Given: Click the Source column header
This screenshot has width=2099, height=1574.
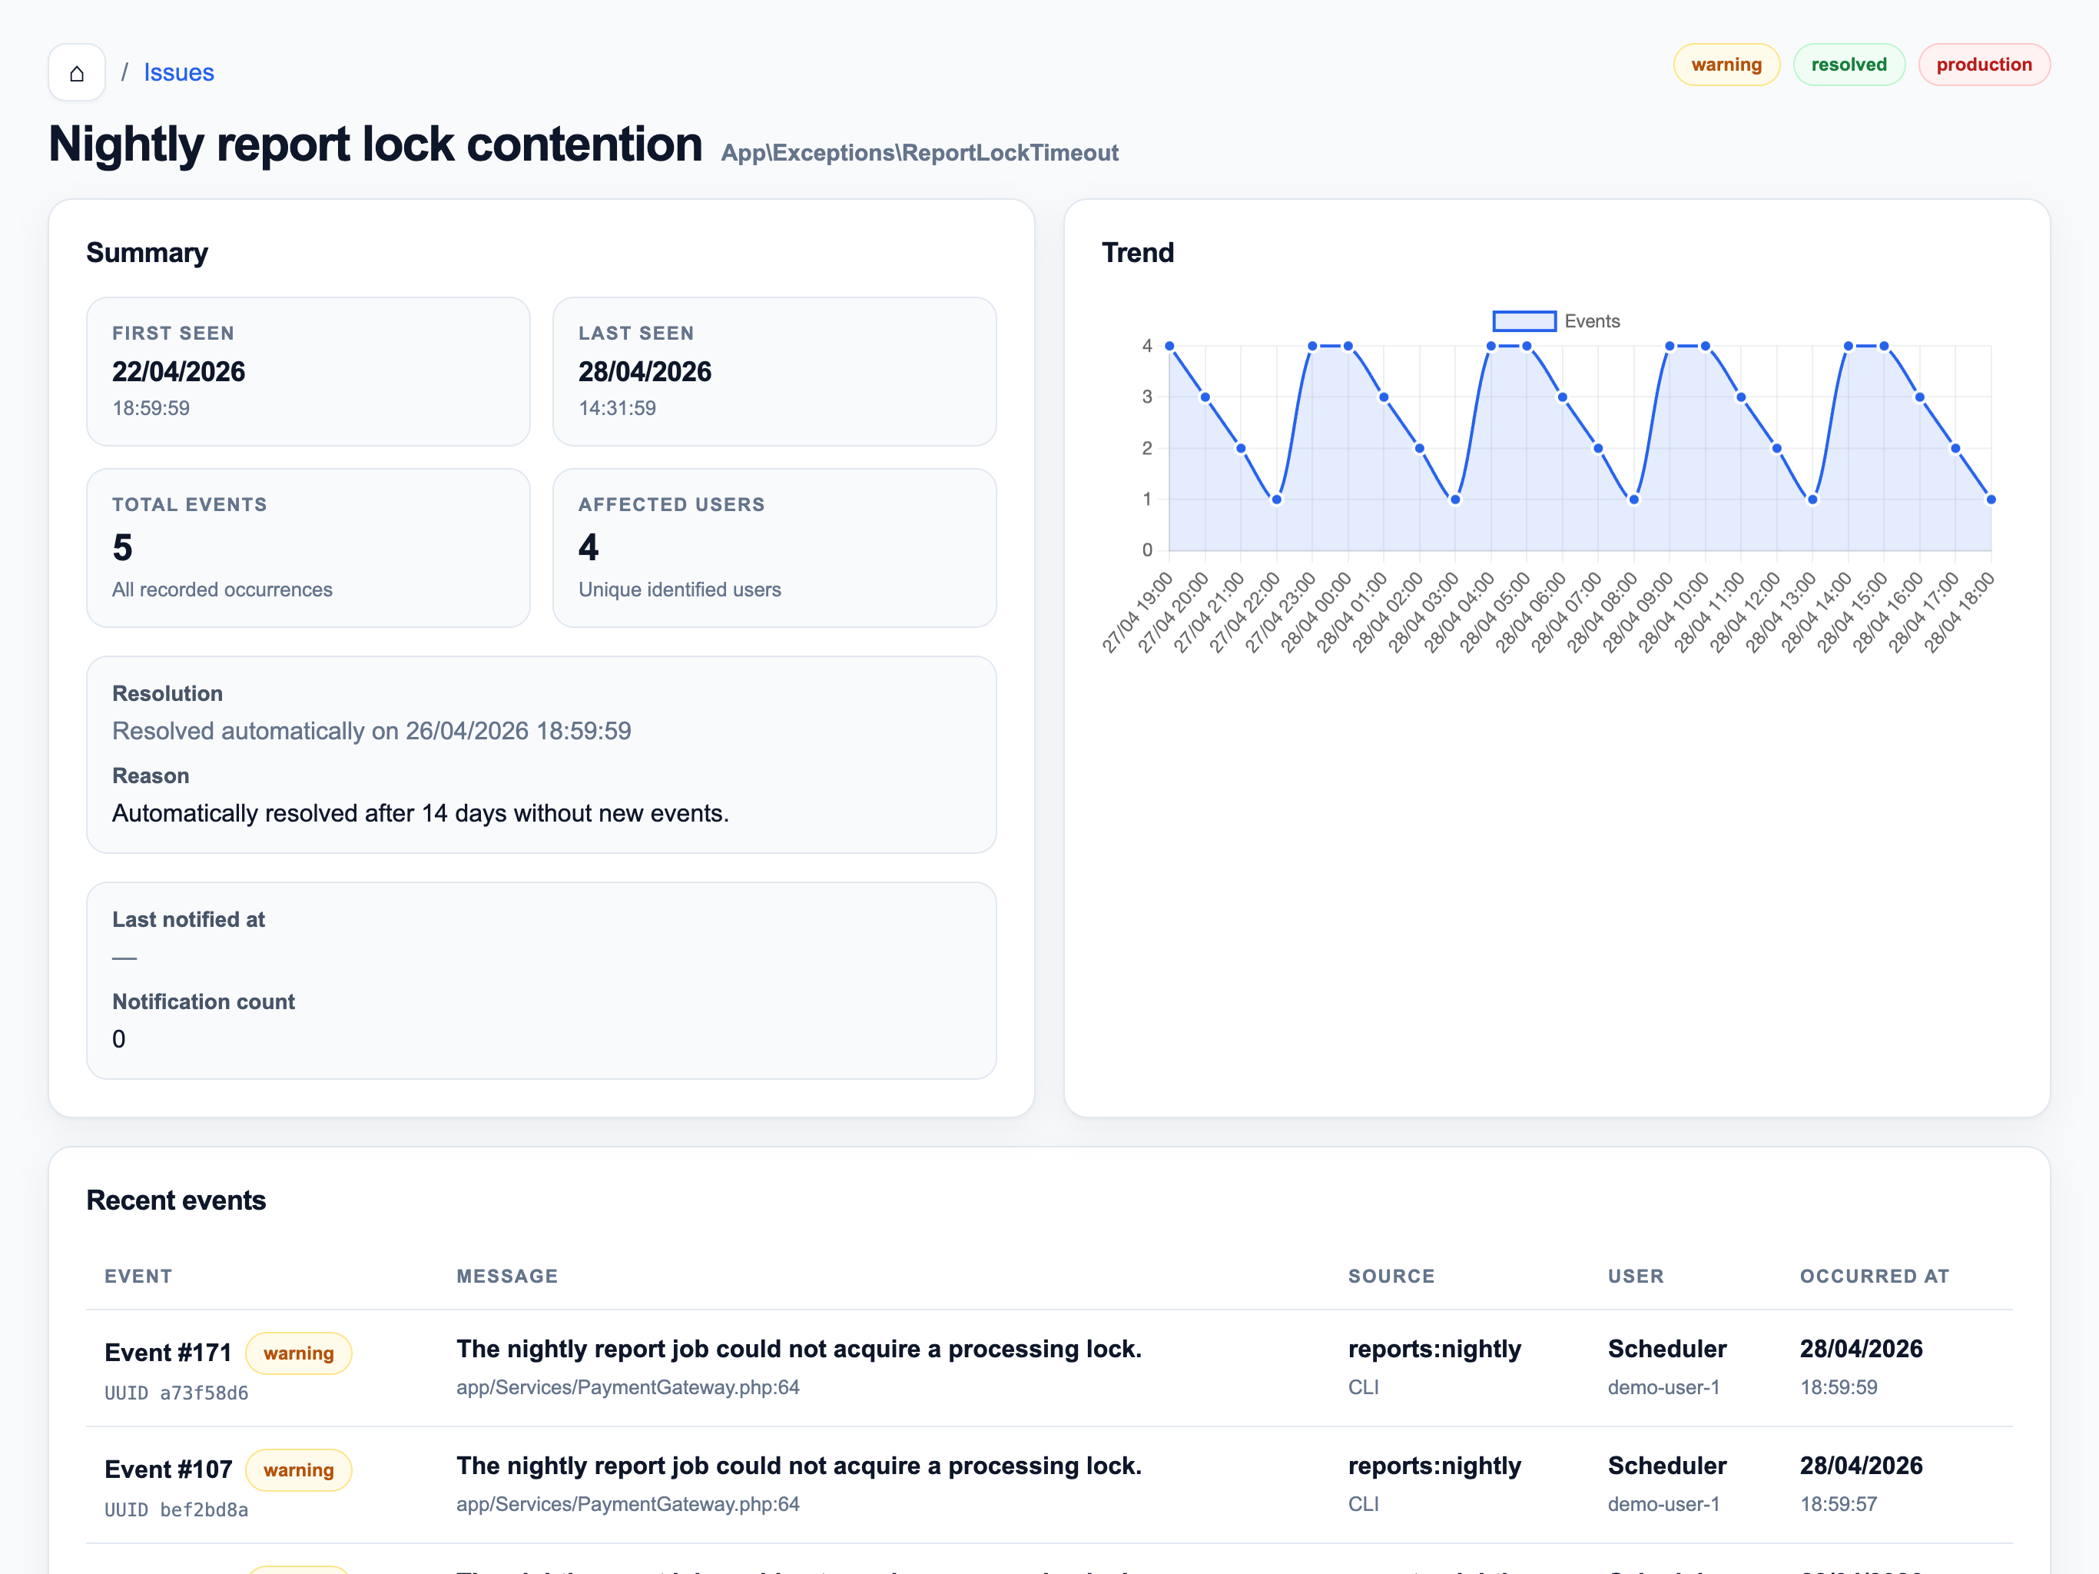Looking at the screenshot, I should click(1391, 1276).
